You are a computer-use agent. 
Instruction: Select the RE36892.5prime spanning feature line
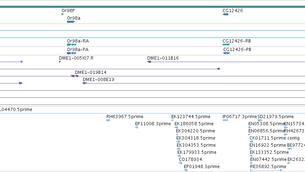[266, 170]
